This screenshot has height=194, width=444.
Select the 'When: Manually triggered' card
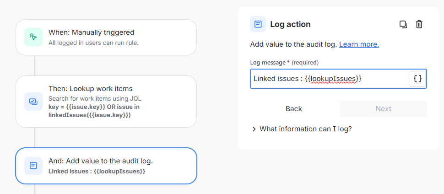click(106, 37)
